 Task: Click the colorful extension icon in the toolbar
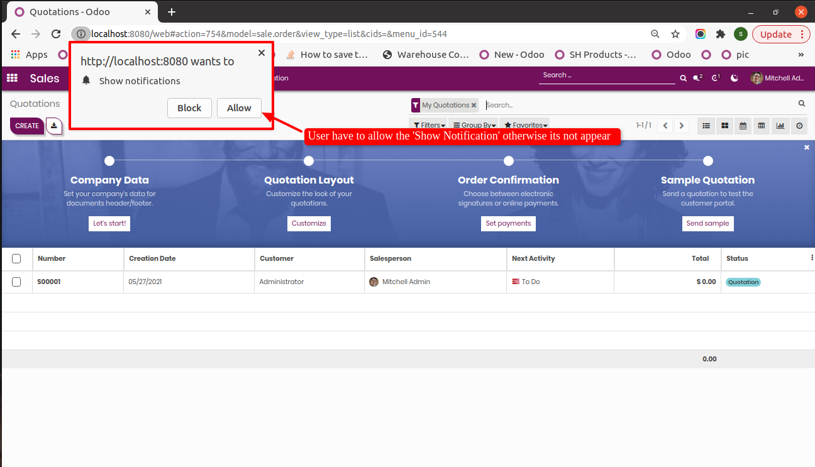701,34
